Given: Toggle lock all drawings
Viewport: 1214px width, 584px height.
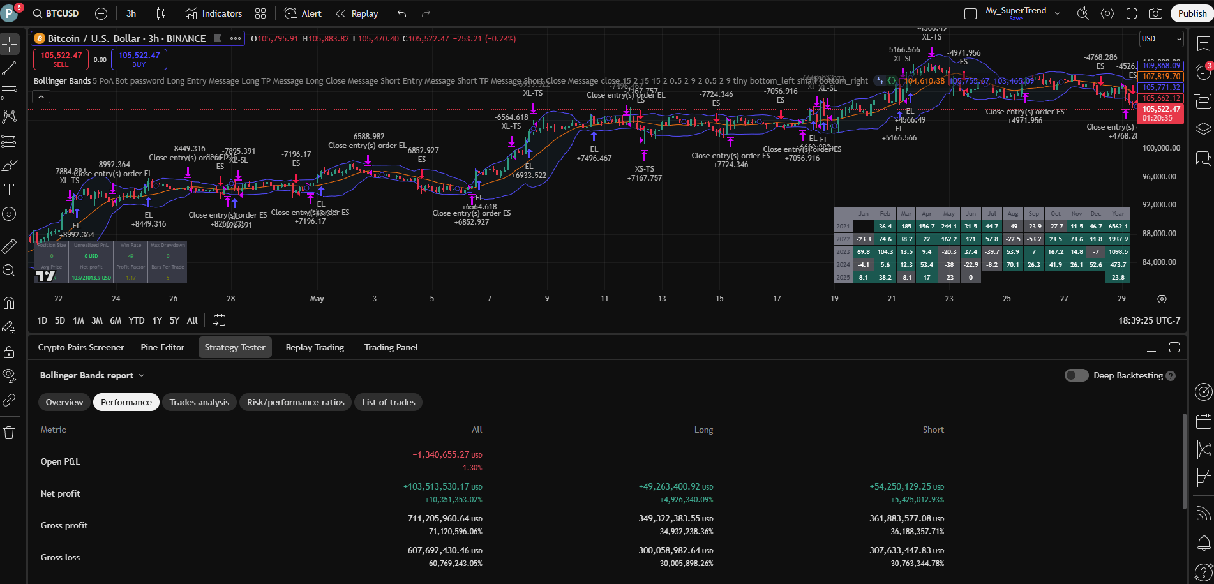Looking at the screenshot, I should click(10, 352).
